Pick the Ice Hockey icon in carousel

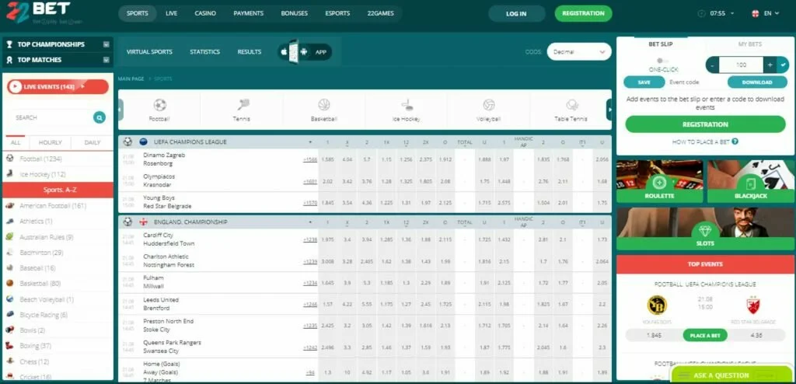[x=406, y=105]
